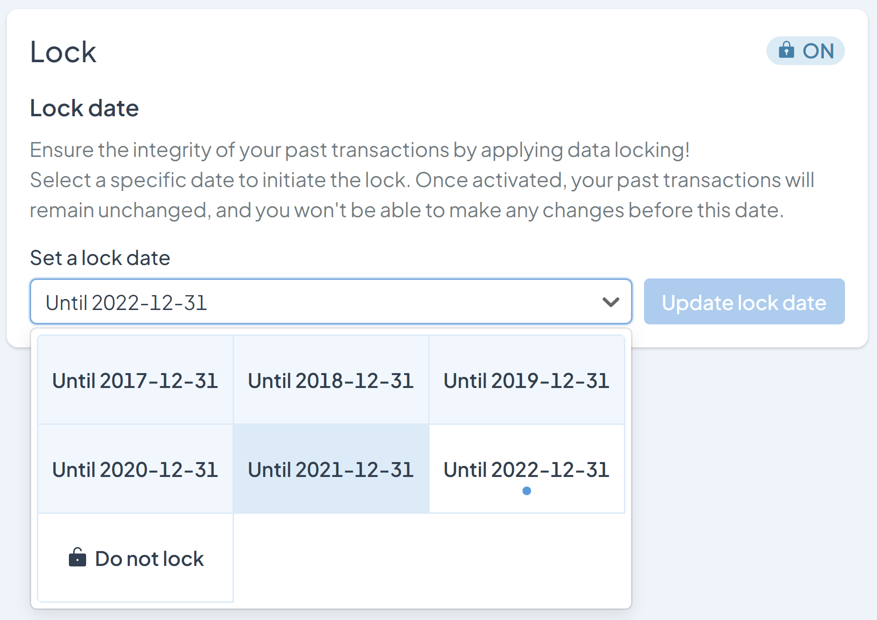This screenshot has height=620, width=877.
Task: Click inside the lock date input field
Action: coord(239,302)
